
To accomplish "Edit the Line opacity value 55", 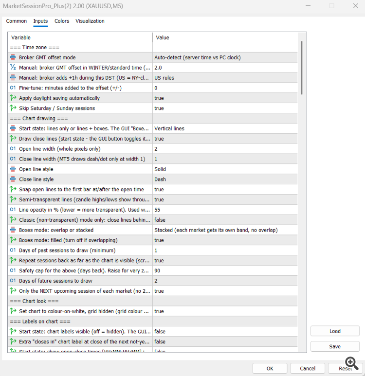I will (225, 210).
